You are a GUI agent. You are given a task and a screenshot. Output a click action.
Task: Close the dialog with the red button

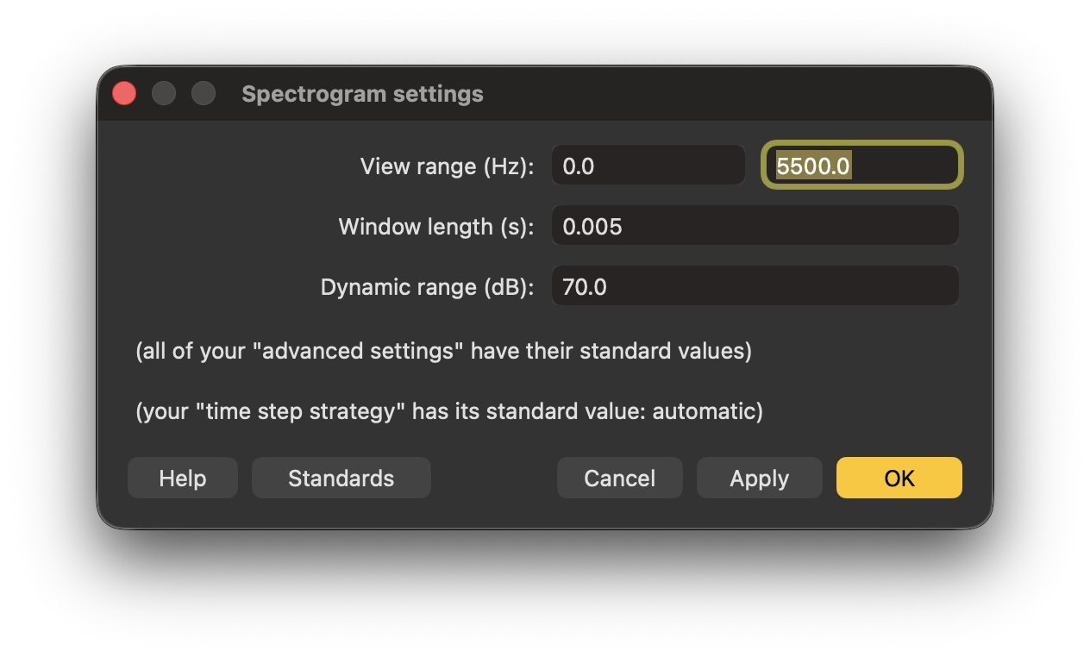click(x=124, y=93)
